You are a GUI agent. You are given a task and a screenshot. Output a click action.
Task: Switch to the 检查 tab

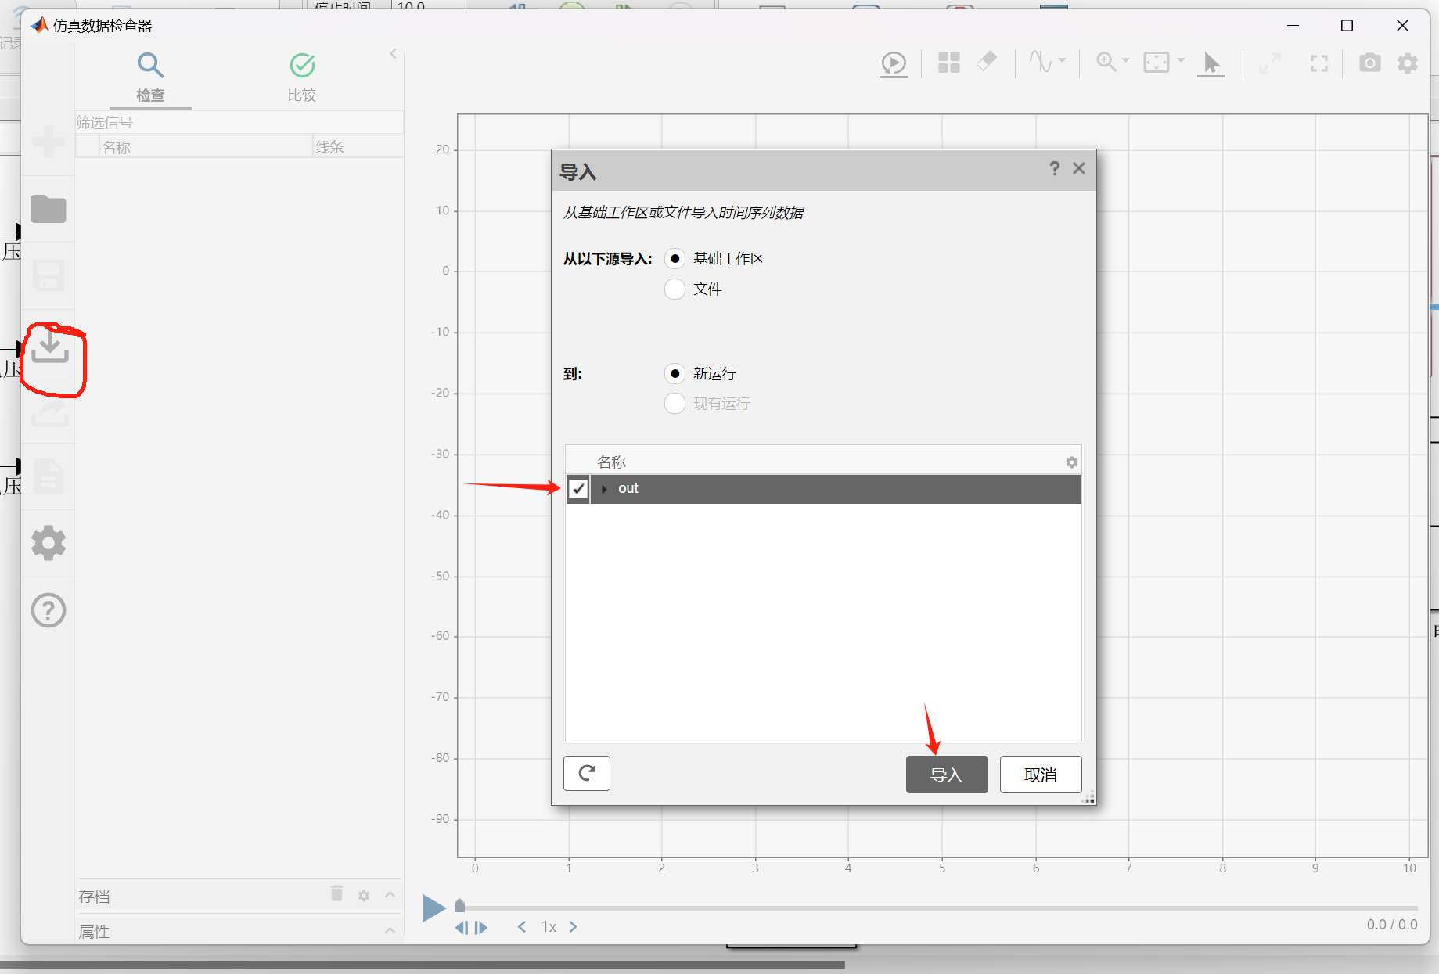point(150,77)
